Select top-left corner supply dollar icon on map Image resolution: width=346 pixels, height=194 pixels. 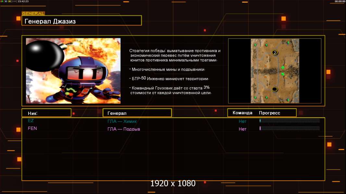click(255, 45)
